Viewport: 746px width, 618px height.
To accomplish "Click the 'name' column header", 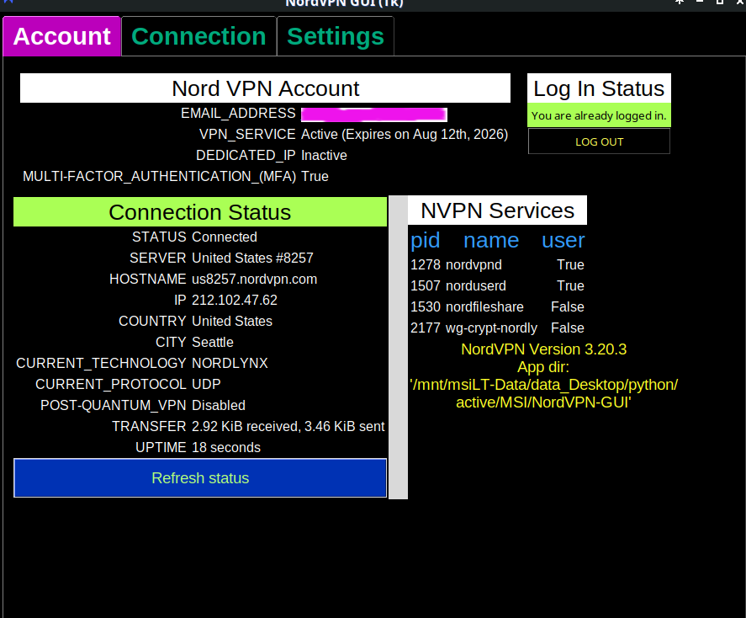I will tap(491, 240).
